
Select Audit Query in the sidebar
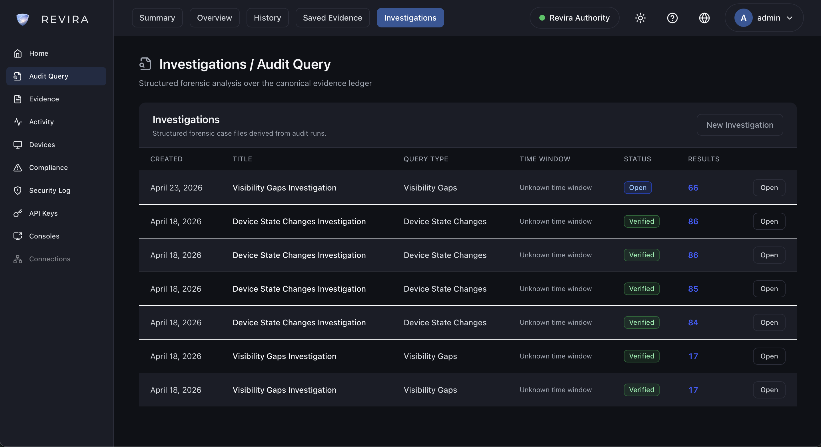56,76
